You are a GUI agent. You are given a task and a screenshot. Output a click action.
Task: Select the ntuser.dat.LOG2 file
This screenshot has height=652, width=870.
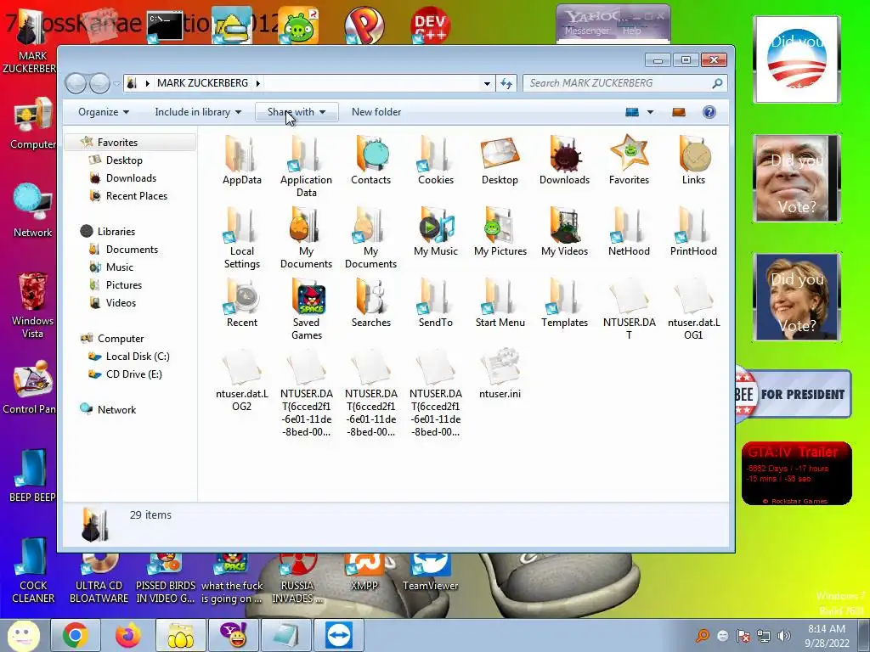tap(241, 381)
